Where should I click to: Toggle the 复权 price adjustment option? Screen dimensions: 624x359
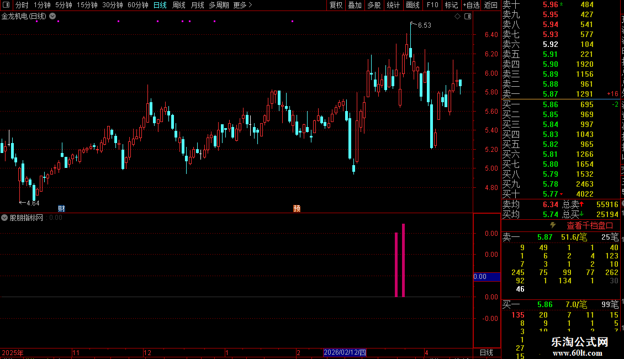tap(336, 5)
